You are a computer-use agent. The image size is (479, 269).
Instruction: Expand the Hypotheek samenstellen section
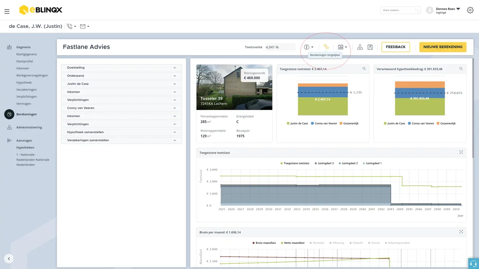(x=121, y=132)
